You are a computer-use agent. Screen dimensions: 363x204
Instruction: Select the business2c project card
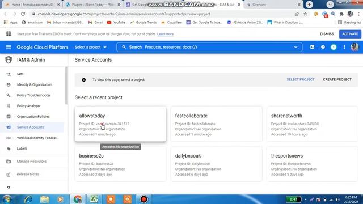pyautogui.click(x=120, y=164)
